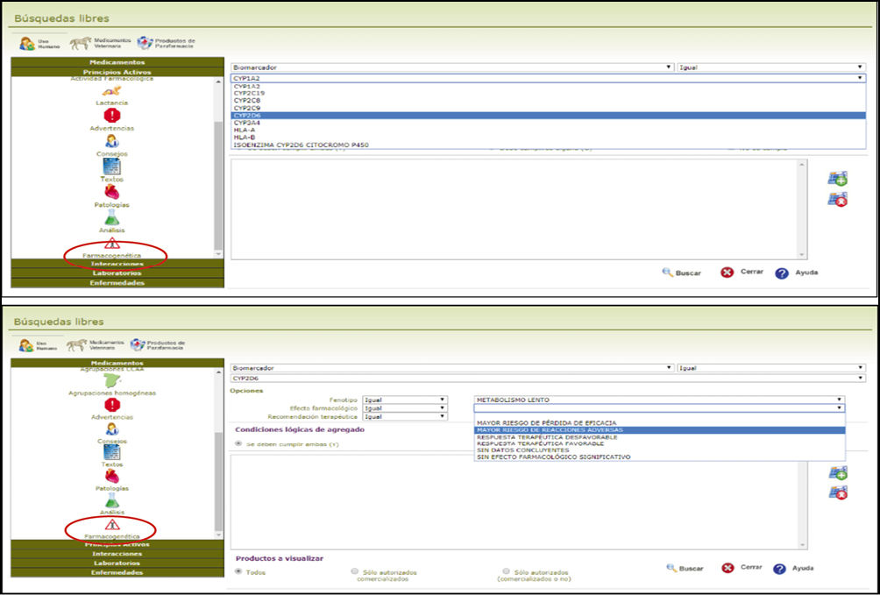Expand 'METABOLISMO LENTO' phenotype dropdown
Image resolution: width=880 pixels, height=595 pixels.
point(659,400)
